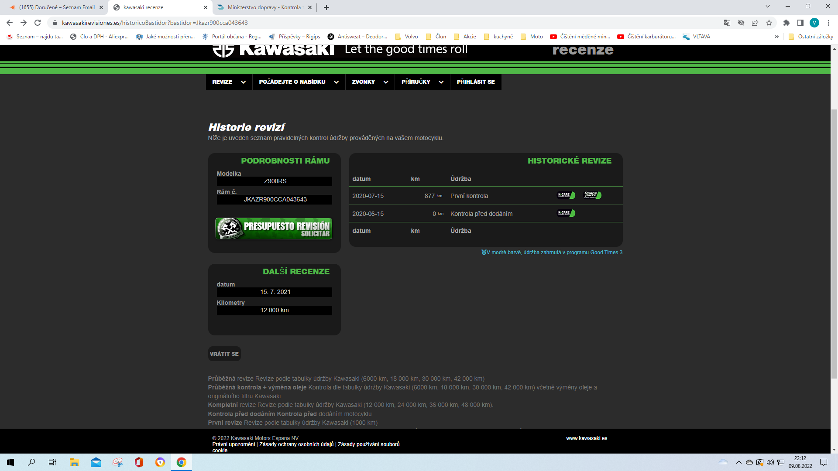The width and height of the screenshot is (838, 471).
Task: Open notification center icon
Action: (x=824, y=462)
